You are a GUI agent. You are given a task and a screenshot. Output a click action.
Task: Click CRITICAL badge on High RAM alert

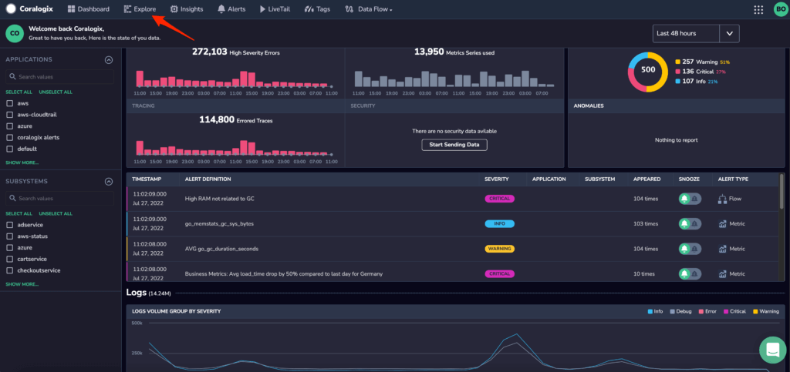pos(499,199)
